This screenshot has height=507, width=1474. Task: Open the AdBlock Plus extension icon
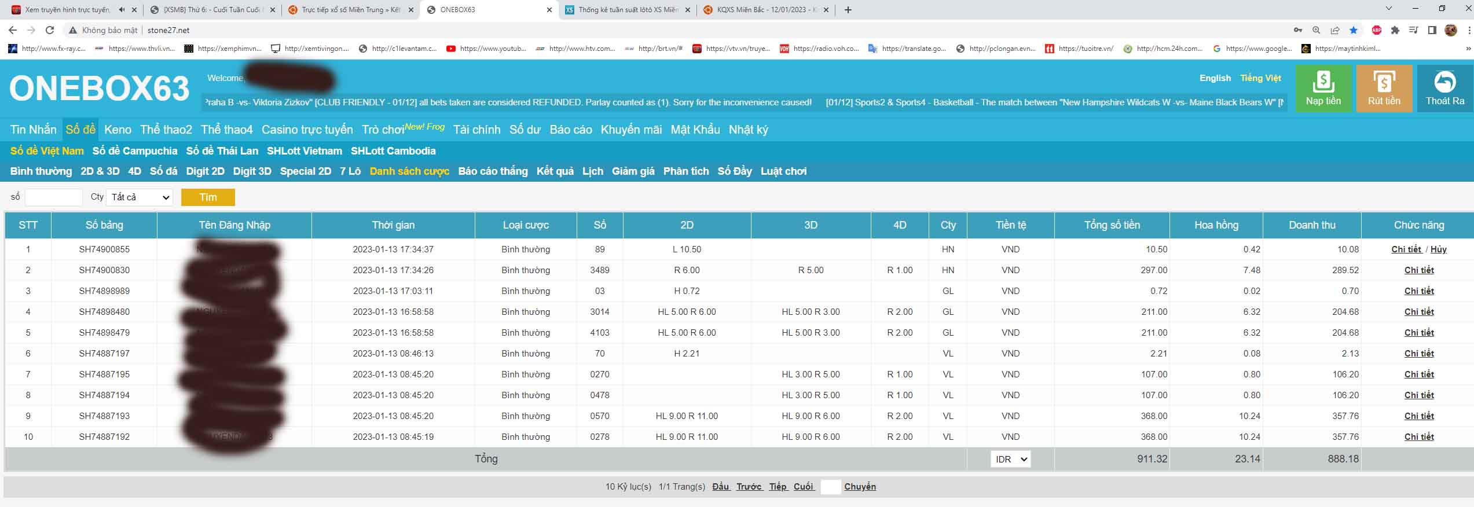click(x=1376, y=30)
